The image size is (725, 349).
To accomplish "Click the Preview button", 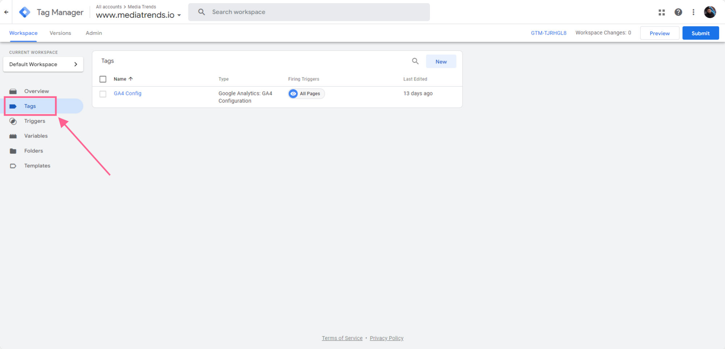I will (659, 33).
